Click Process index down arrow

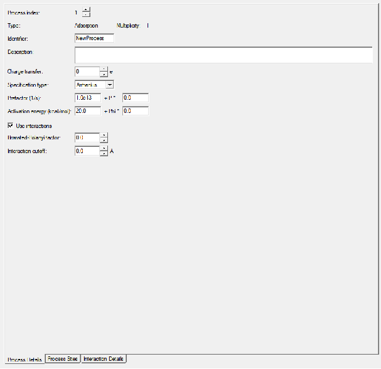tap(86, 14)
